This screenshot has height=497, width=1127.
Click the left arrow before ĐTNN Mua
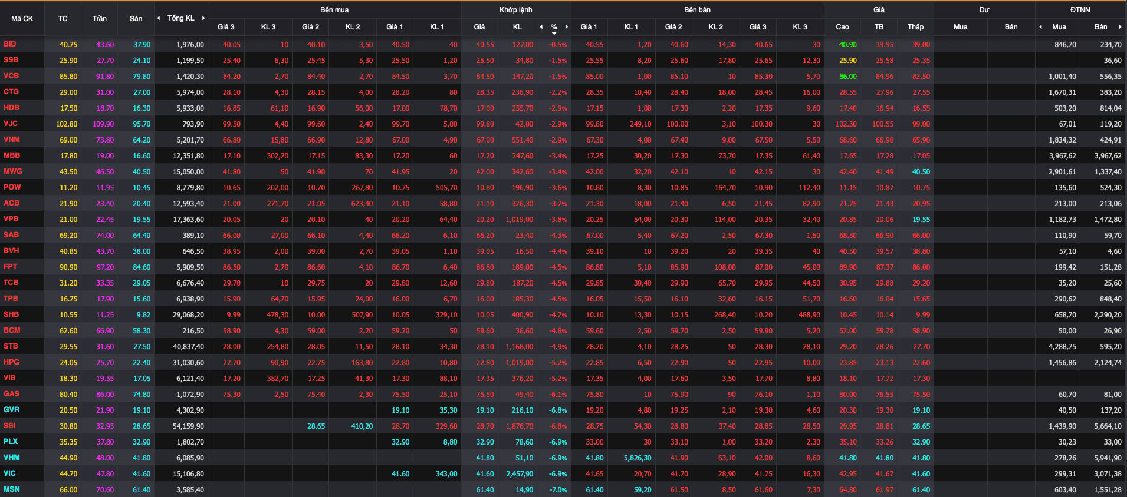1040,27
